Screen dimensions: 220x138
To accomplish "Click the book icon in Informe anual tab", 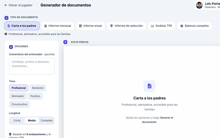I will 80,26.
